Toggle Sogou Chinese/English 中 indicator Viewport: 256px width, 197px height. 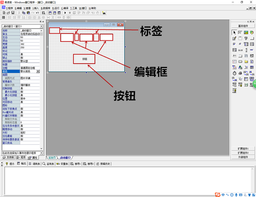coord(223,195)
